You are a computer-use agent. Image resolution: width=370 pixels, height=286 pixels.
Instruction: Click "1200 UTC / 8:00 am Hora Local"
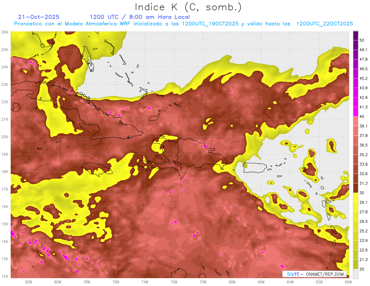coord(140,17)
